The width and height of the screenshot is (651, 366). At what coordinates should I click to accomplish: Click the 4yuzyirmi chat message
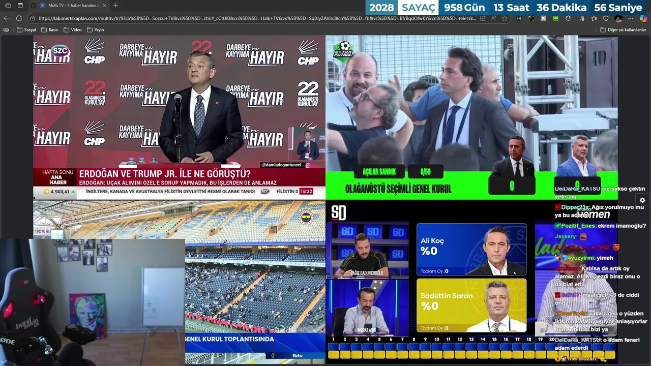tap(584, 258)
